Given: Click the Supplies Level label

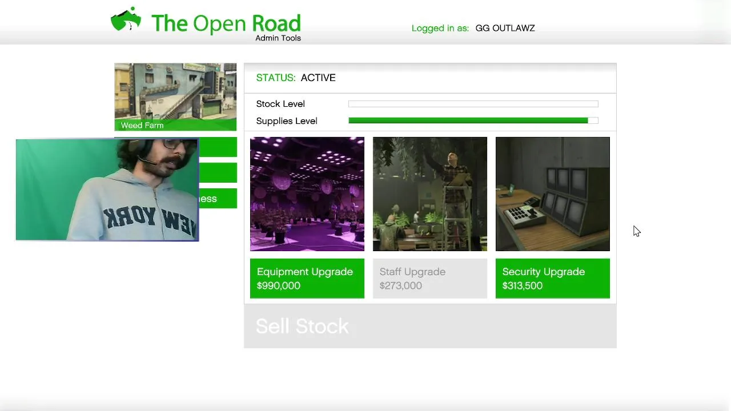Looking at the screenshot, I should point(287,121).
